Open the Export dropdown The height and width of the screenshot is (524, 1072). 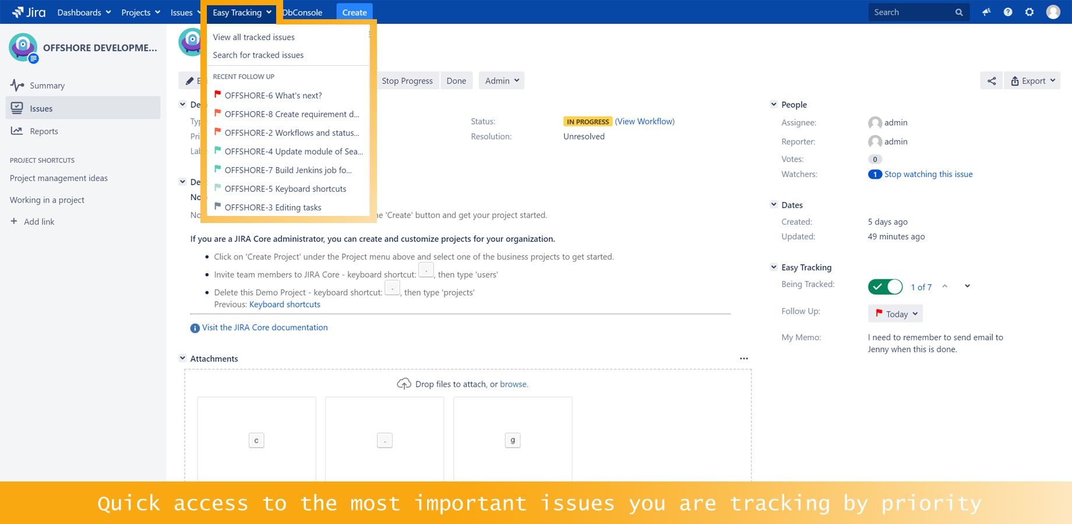coord(1033,81)
